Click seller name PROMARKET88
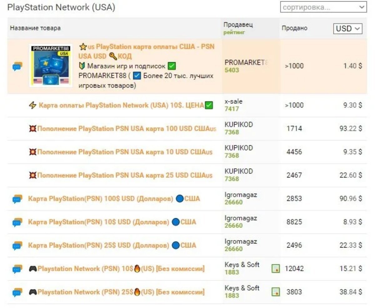This screenshot has height=308, width=375. coord(247,62)
